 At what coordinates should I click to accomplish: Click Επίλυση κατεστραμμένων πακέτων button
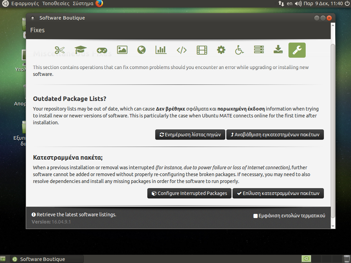tap(278, 193)
